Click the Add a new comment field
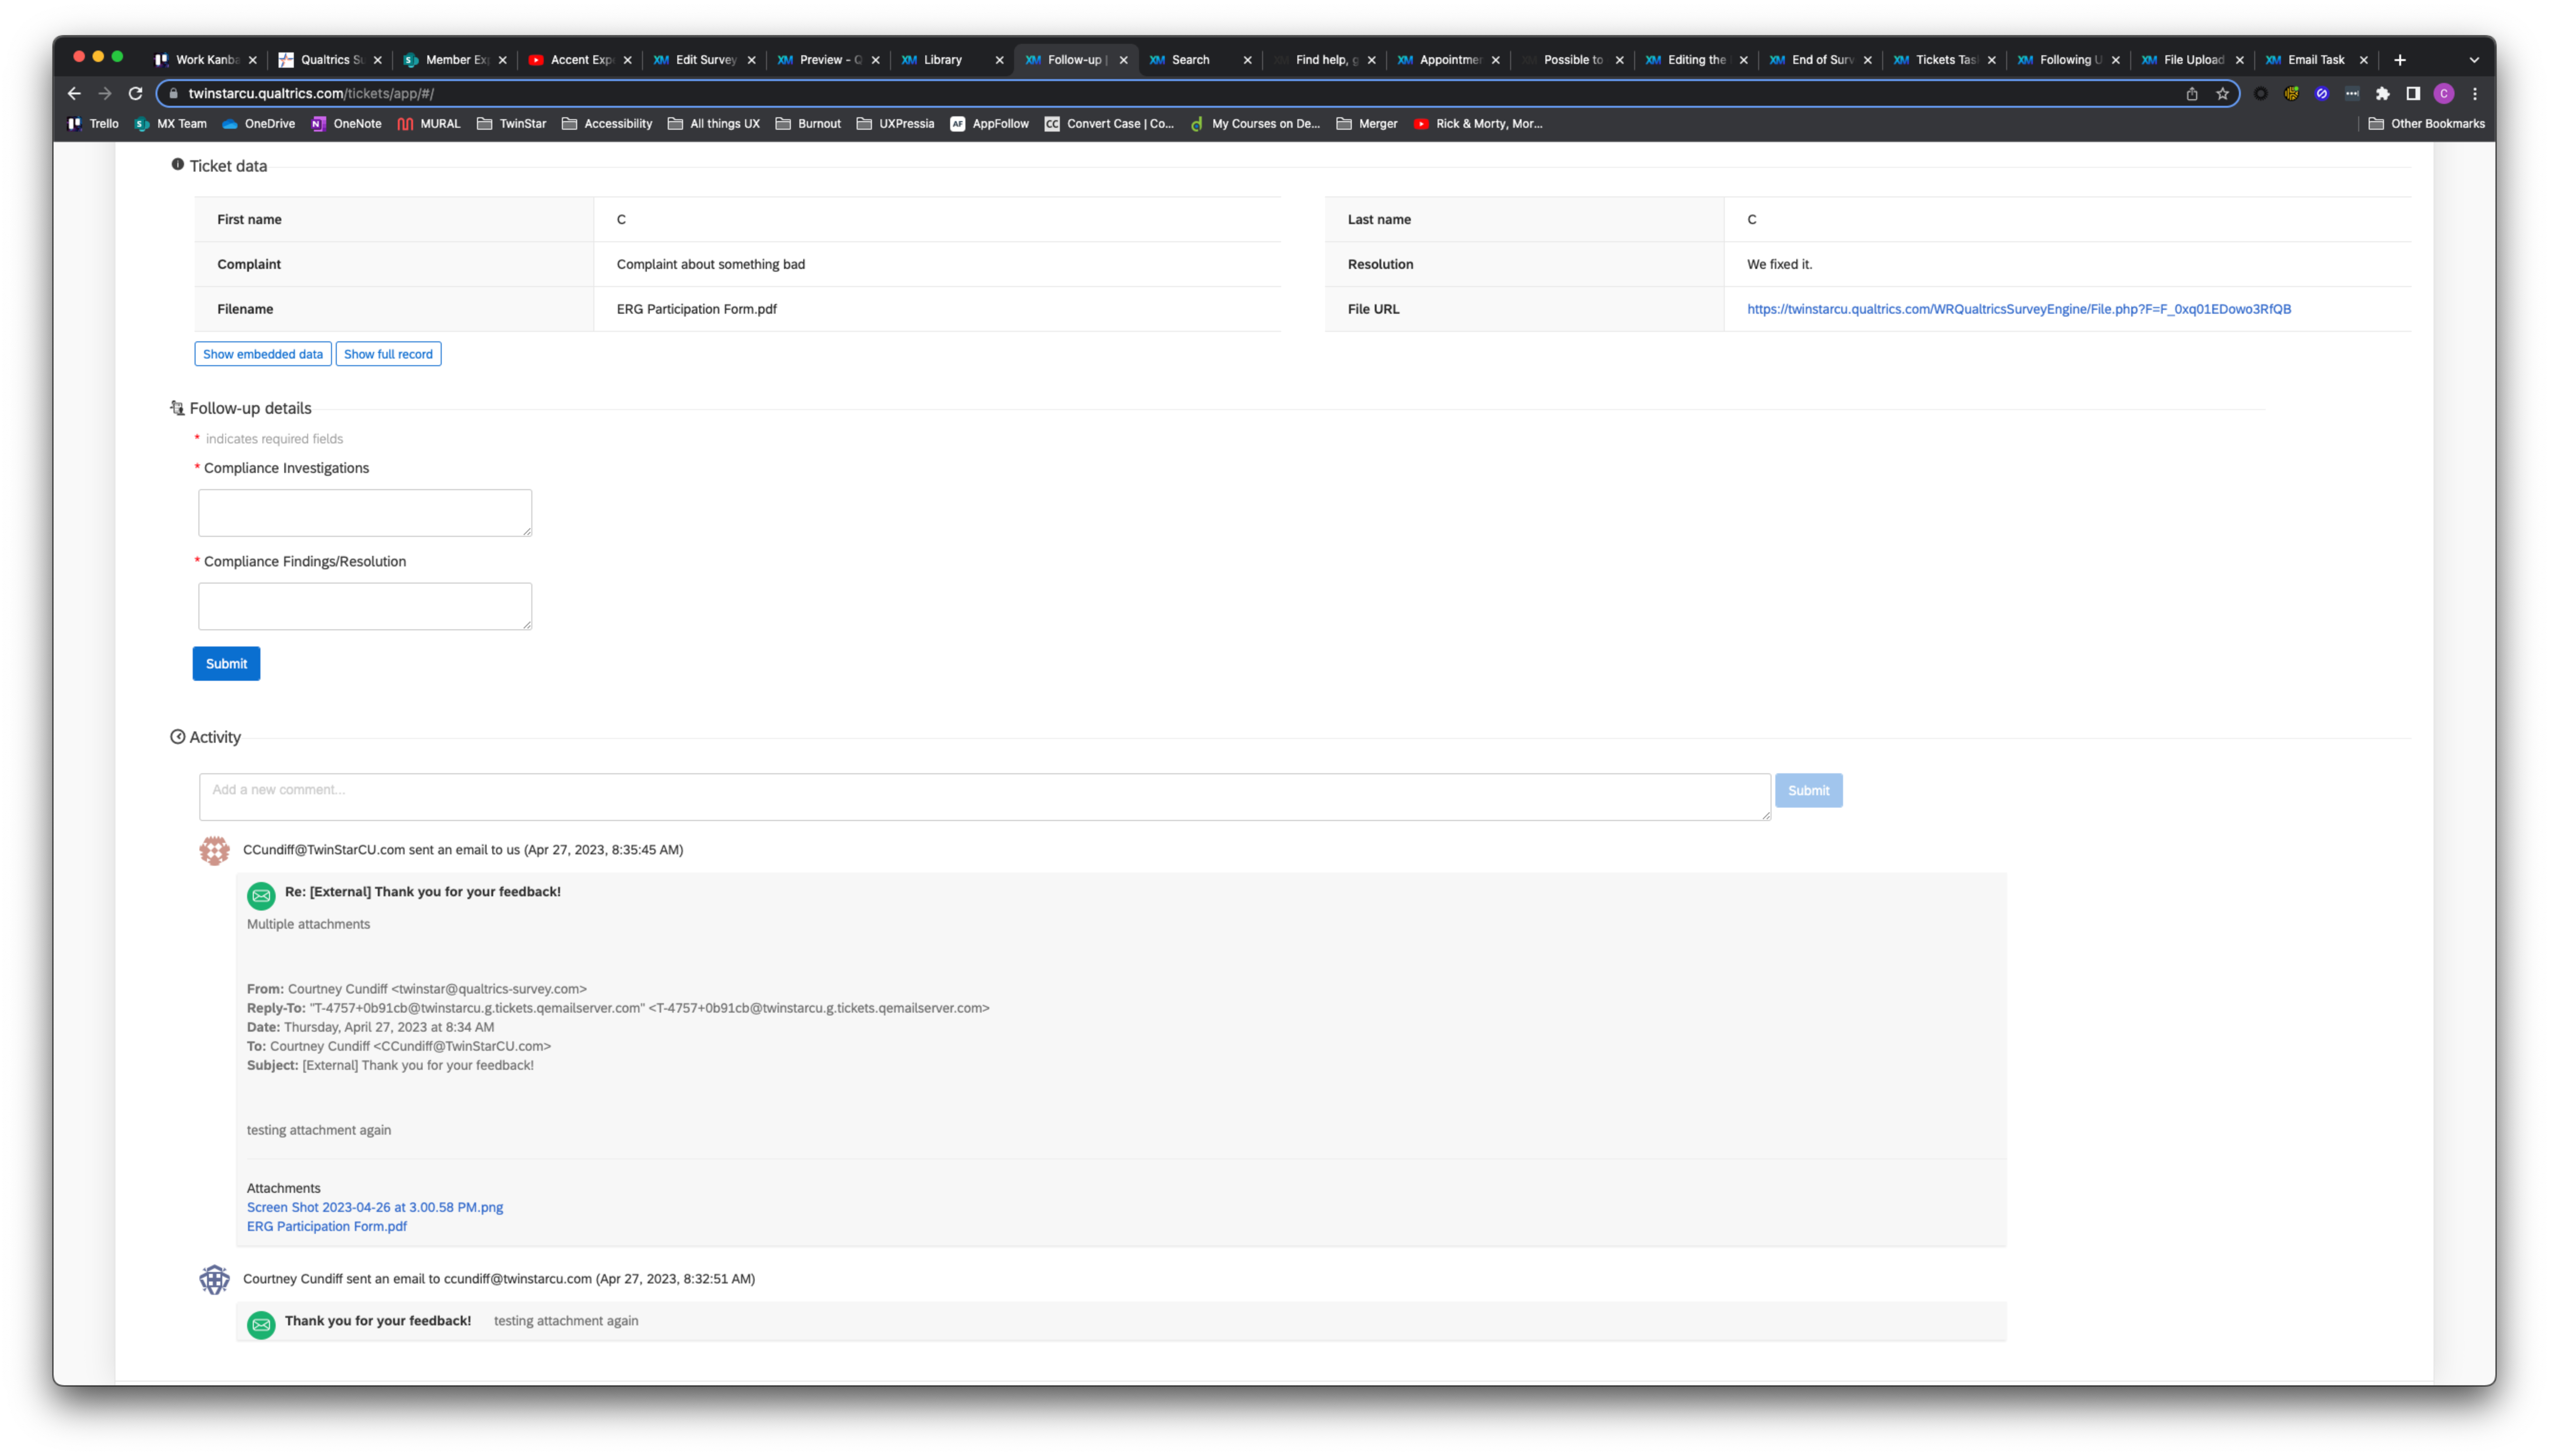The image size is (2549, 1456). tap(984, 796)
